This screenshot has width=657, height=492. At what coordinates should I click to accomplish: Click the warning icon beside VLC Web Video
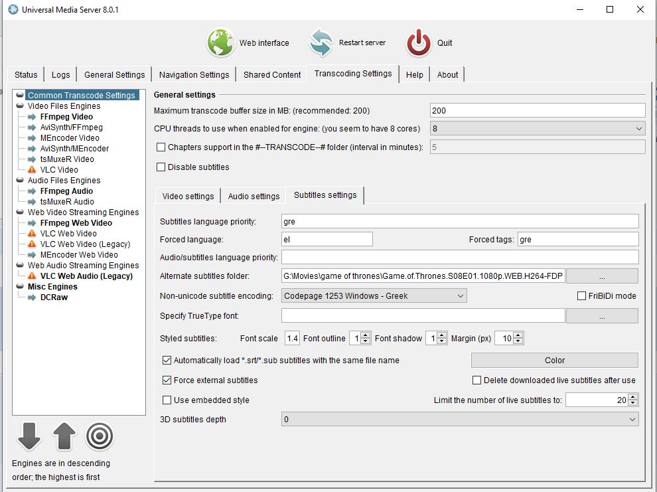click(x=32, y=234)
